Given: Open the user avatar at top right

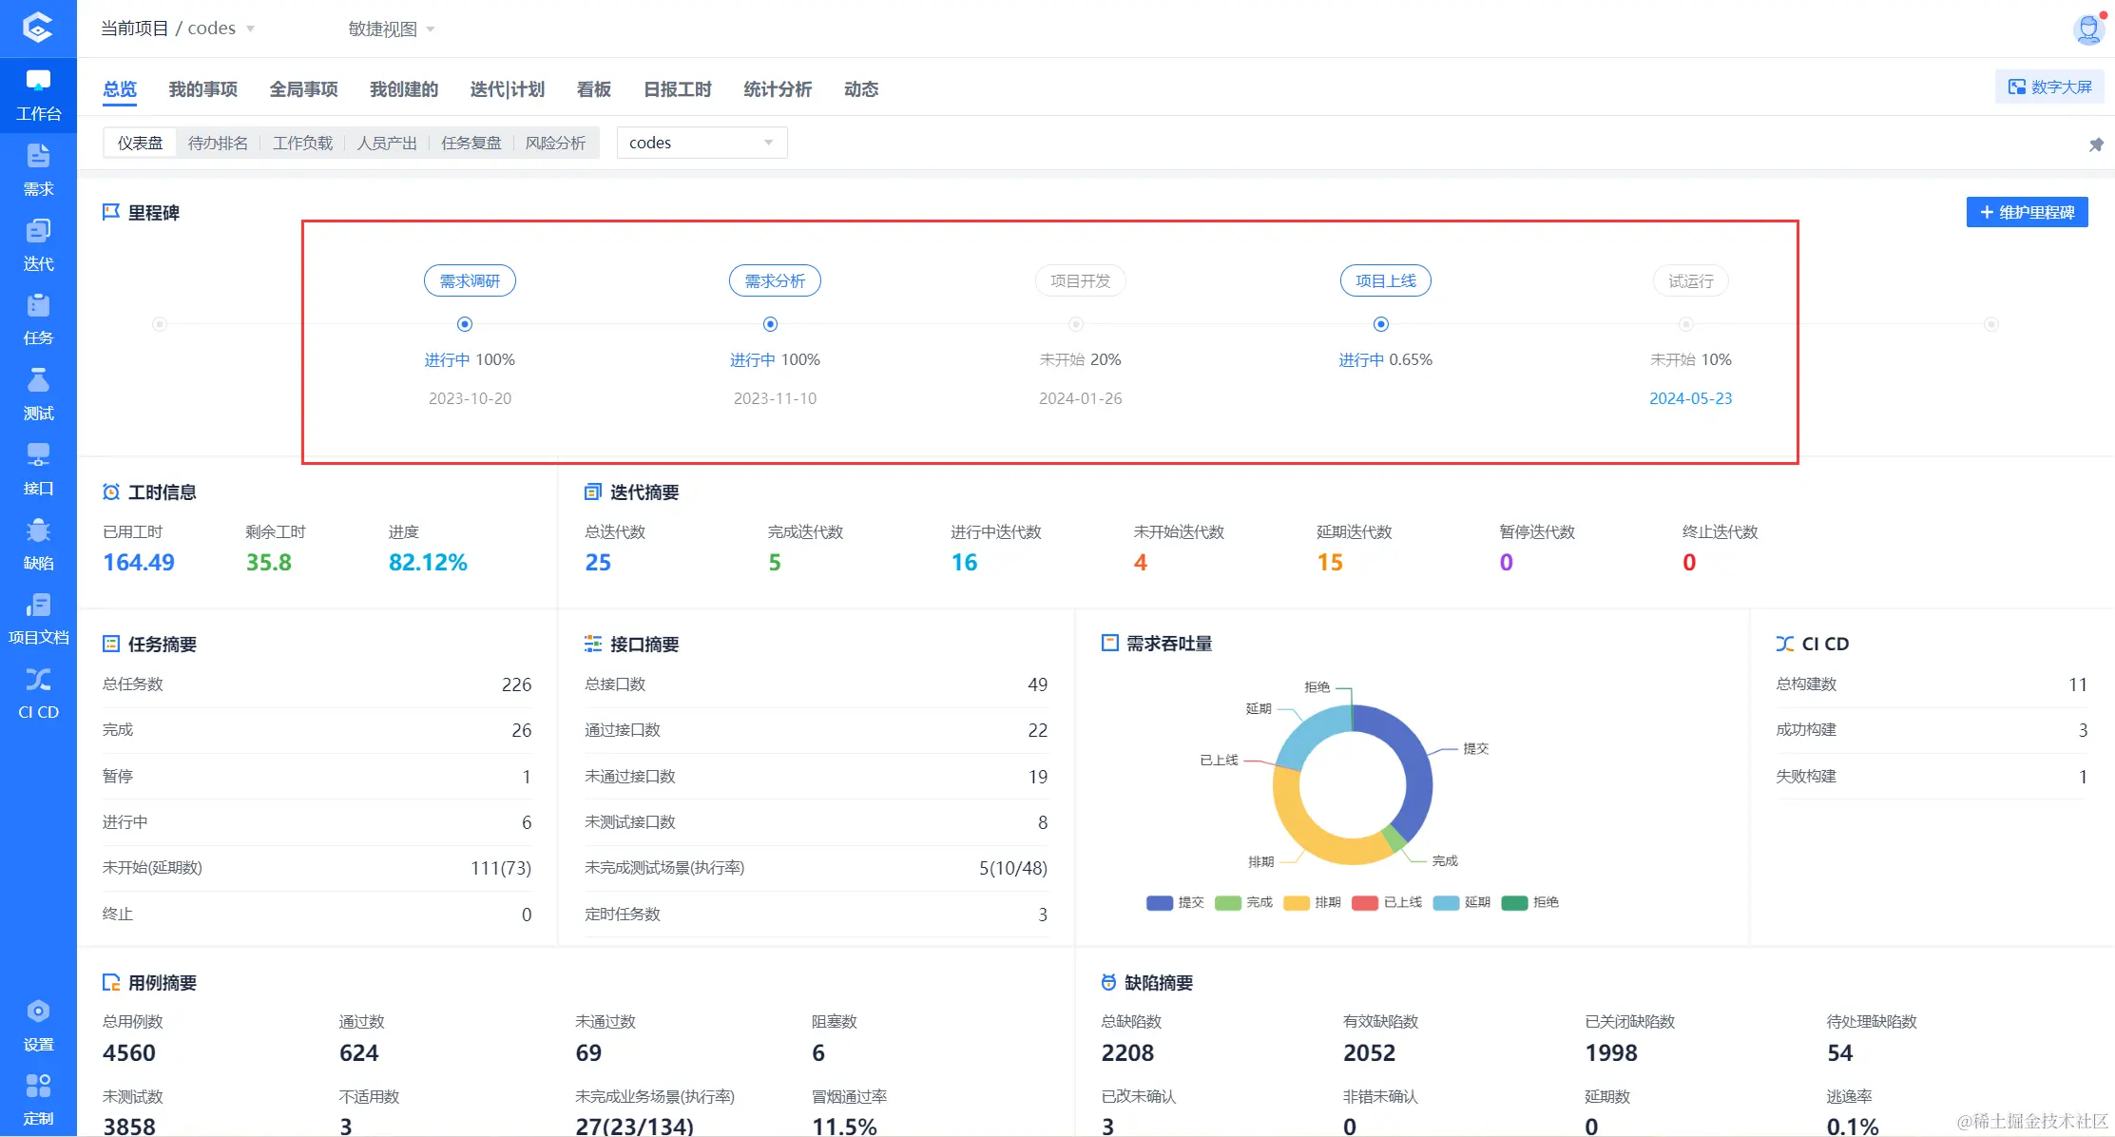Looking at the screenshot, I should pyautogui.click(x=2087, y=29).
